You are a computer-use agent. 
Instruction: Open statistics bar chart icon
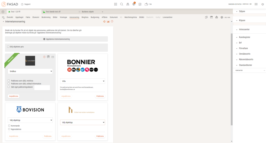coord(108,22)
